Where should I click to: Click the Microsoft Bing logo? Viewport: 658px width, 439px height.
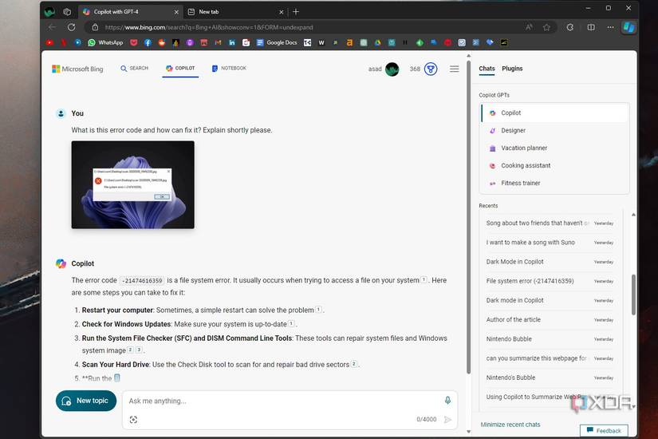pos(77,69)
